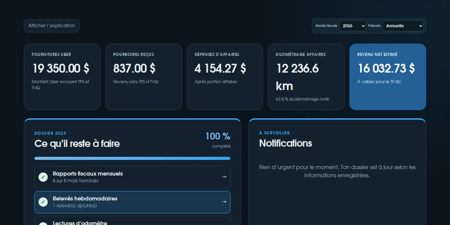Select the Fournitures Uber card
This screenshot has width=450, height=225.
click(x=62, y=77)
